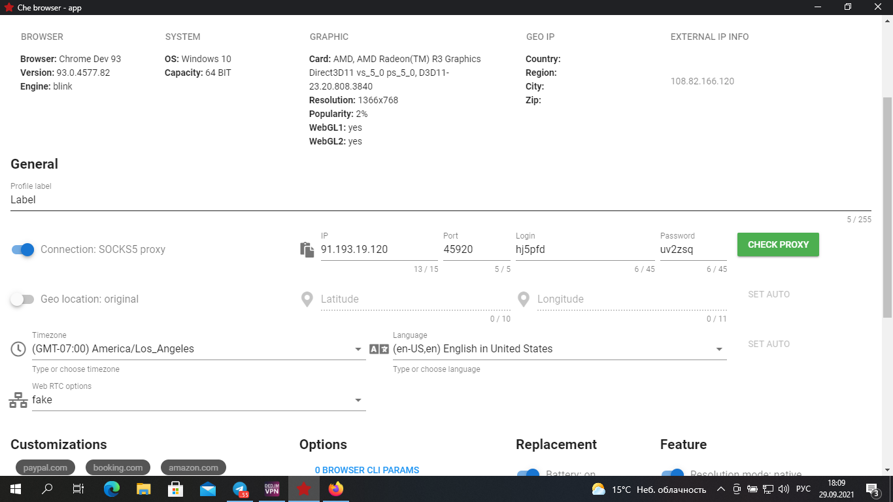Viewport: 893px width, 502px height.
Task: Click the Longitude map pin icon
Action: (523, 299)
